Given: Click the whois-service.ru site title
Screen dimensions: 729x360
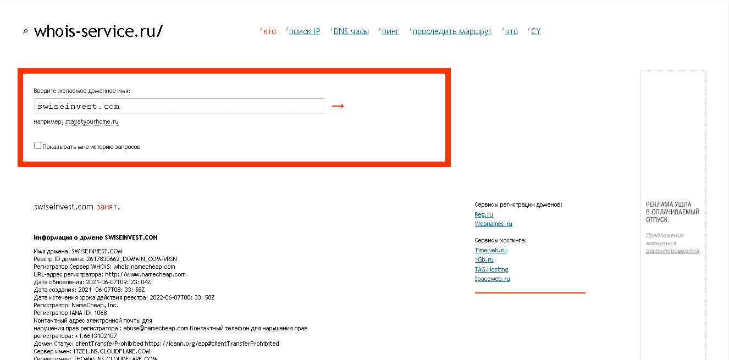Looking at the screenshot, I should click(x=98, y=31).
